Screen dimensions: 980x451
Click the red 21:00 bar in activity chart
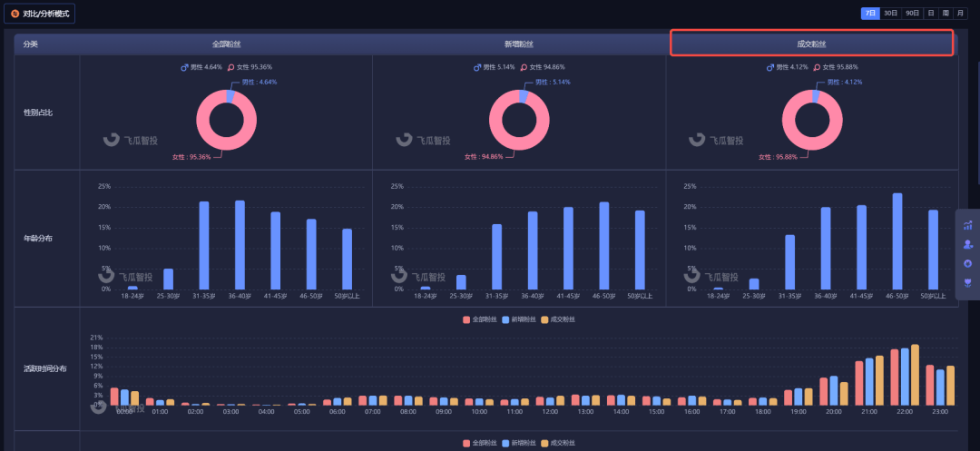859,384
